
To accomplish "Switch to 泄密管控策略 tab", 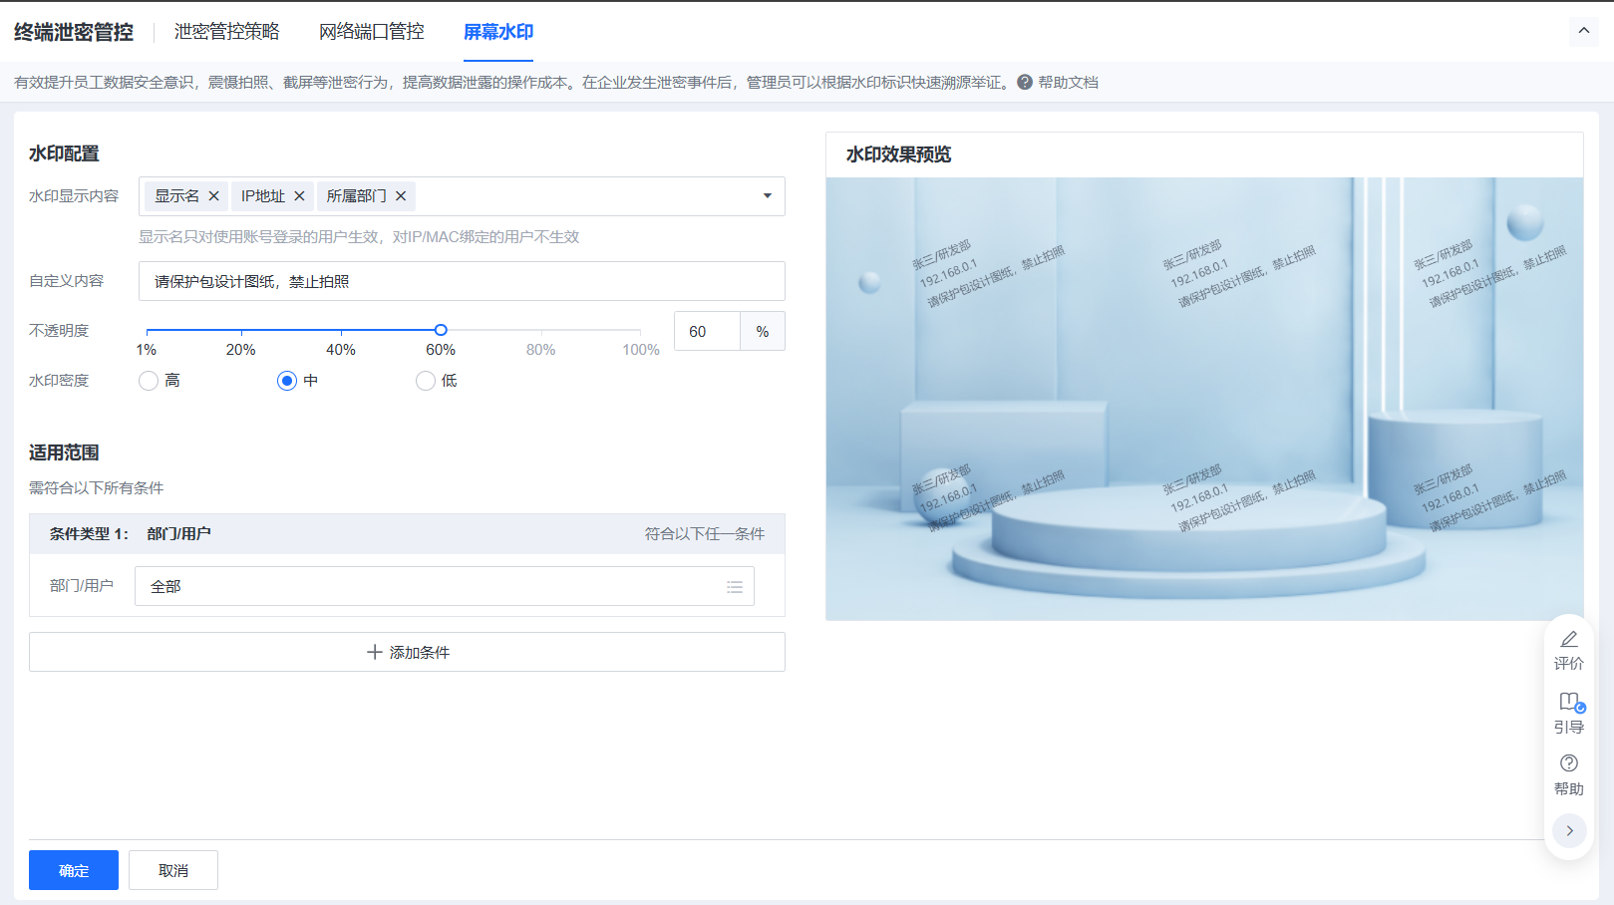I will pyautogui.click(x=226, y=32).
